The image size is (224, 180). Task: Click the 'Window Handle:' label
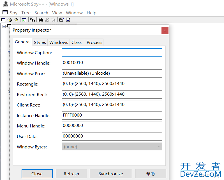34,63
